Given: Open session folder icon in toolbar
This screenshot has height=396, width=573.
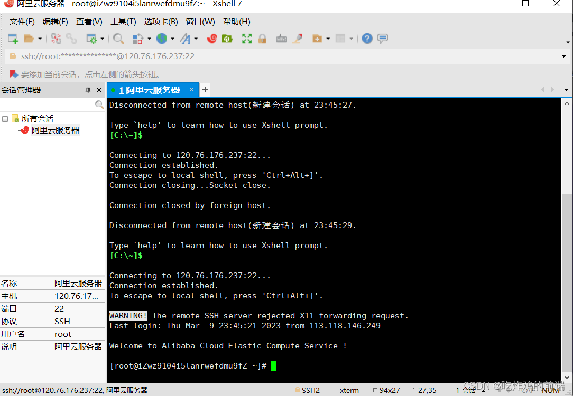Looking at the screenshot, I should (29, 39).
